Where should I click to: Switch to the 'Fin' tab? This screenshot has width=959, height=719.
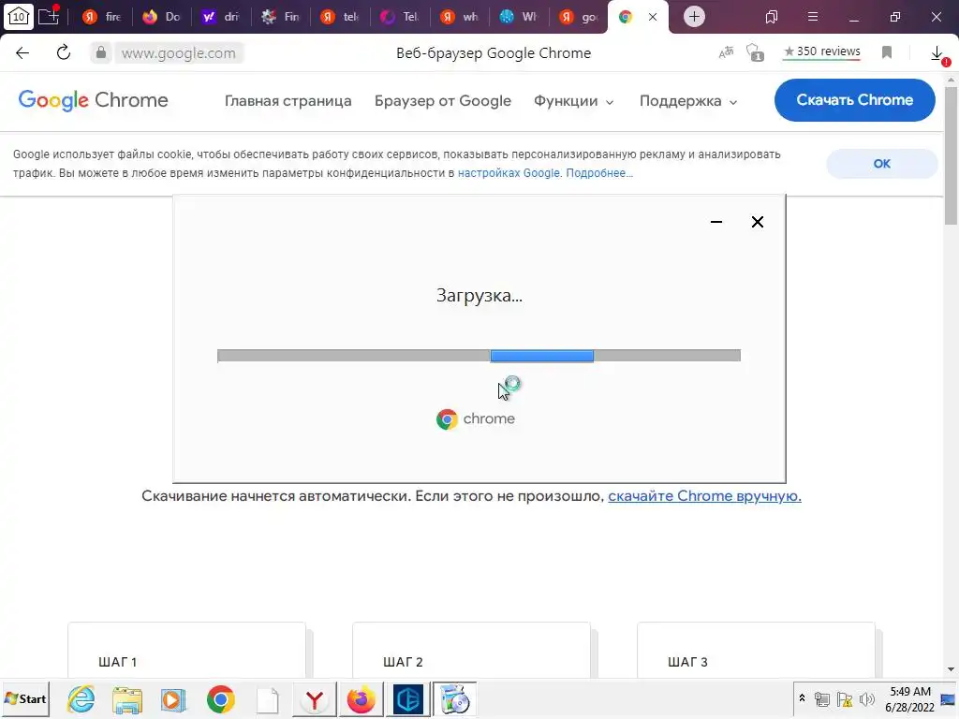click(280, 17)
